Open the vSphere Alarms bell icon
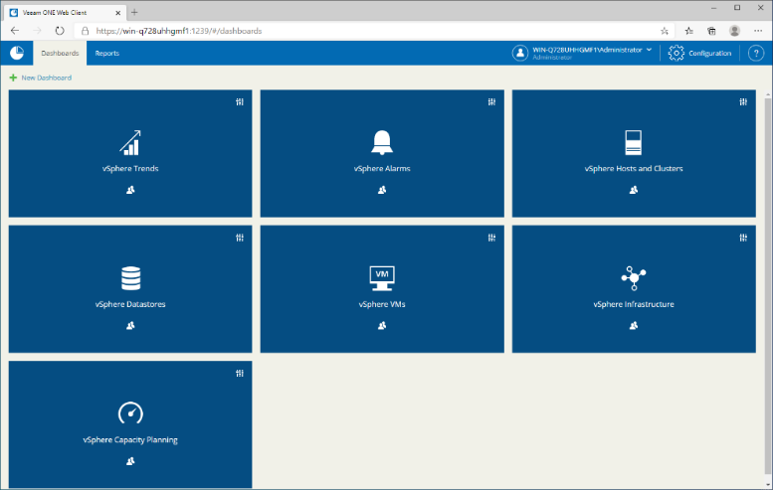The width and height of the screenshot is (773, 490). click(382, 143)
